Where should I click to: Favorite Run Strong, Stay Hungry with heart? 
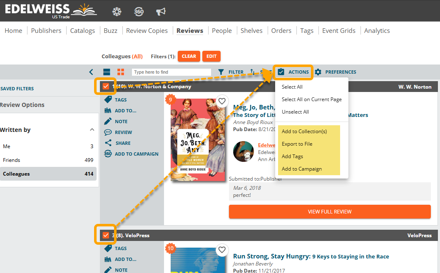coord(222,249)
